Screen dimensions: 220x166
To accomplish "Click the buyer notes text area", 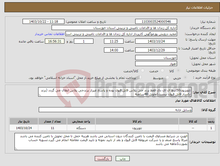I will coord(101,142).
